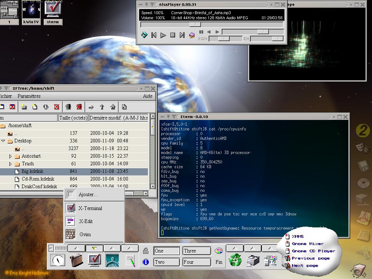Viewport: 372px width, 279px height.
Task: Click the home directory icon in XFTree
Action: click(x=113, y=107)
